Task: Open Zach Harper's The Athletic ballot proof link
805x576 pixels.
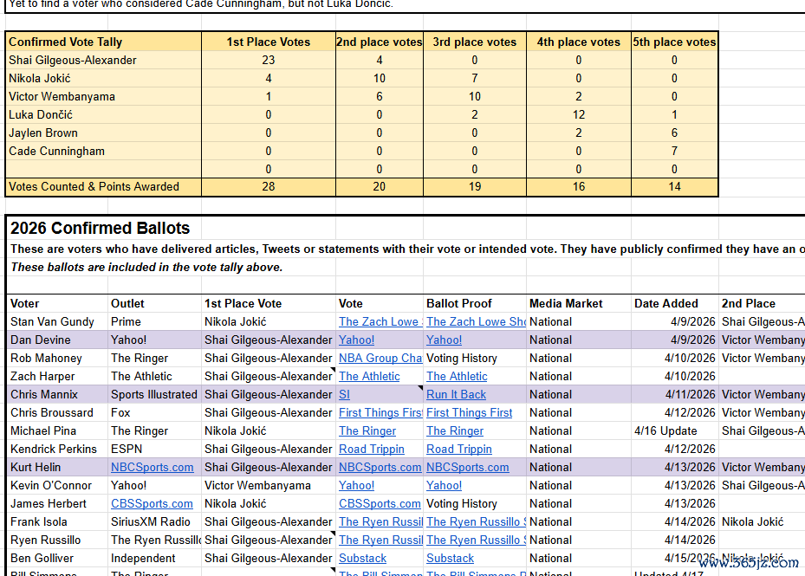Action: coord(457,376)
